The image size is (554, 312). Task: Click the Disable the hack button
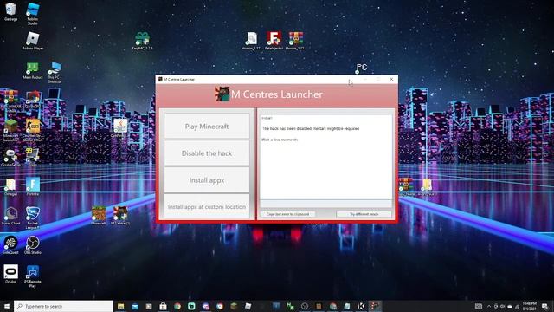207,153
